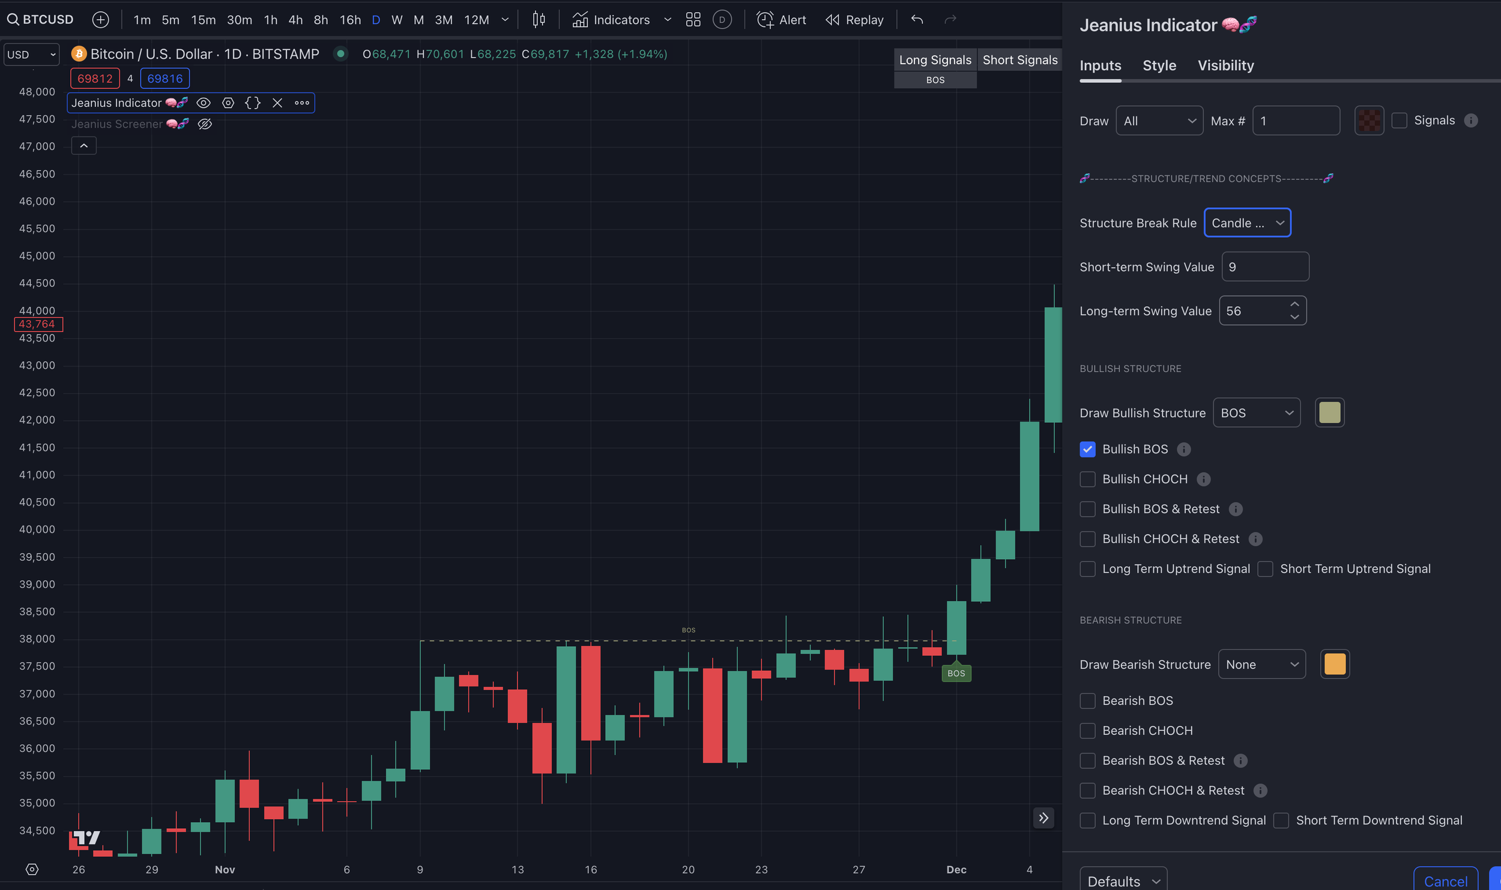The width and height of the screenshot is (1501, 890).
Task: Open the Draw dropdown set to All
Action: [1159, 121]
